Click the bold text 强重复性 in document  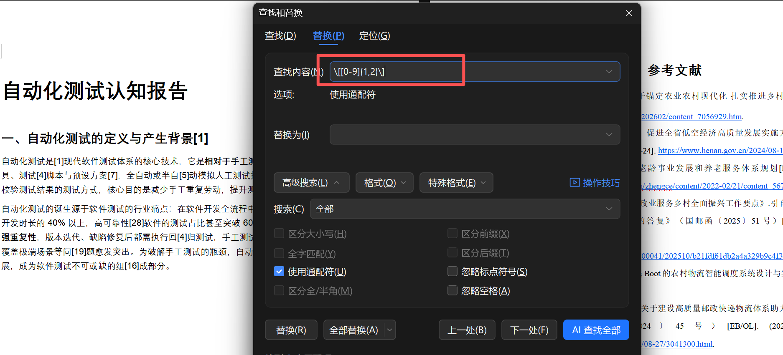click(19, 237)
